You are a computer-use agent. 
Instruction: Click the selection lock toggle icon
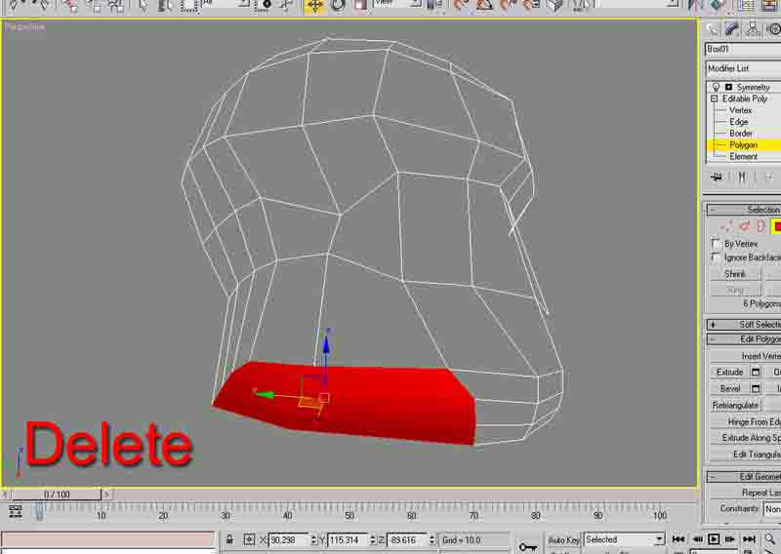229,539
